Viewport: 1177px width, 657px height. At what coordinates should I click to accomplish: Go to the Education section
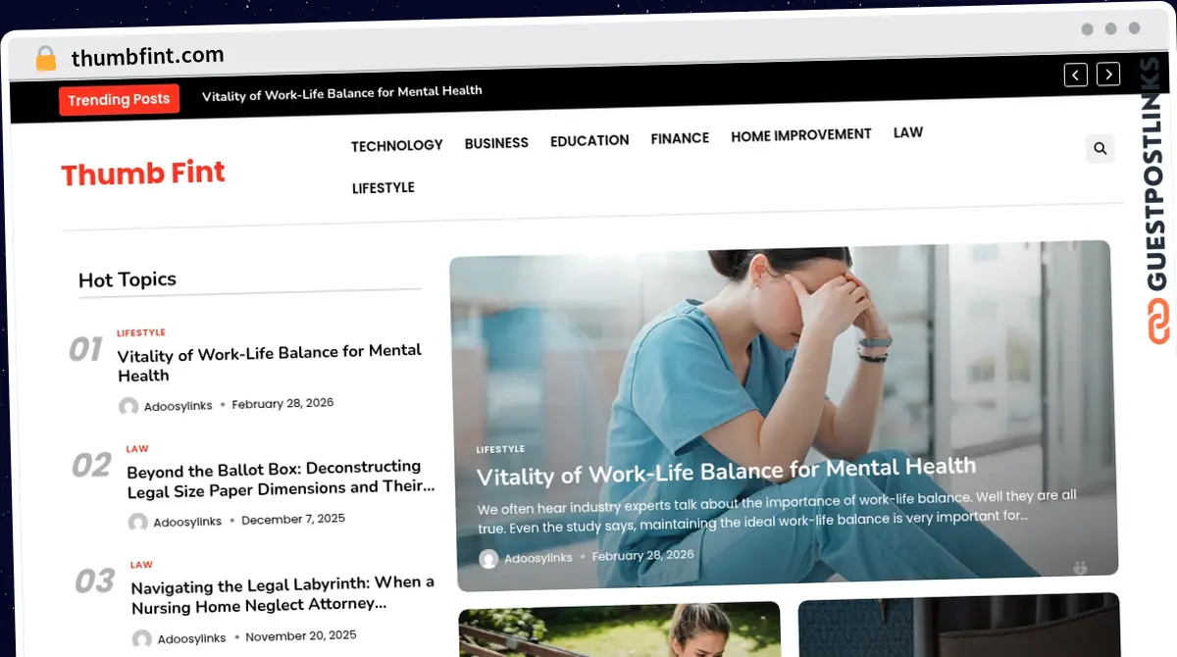(589, 140)
